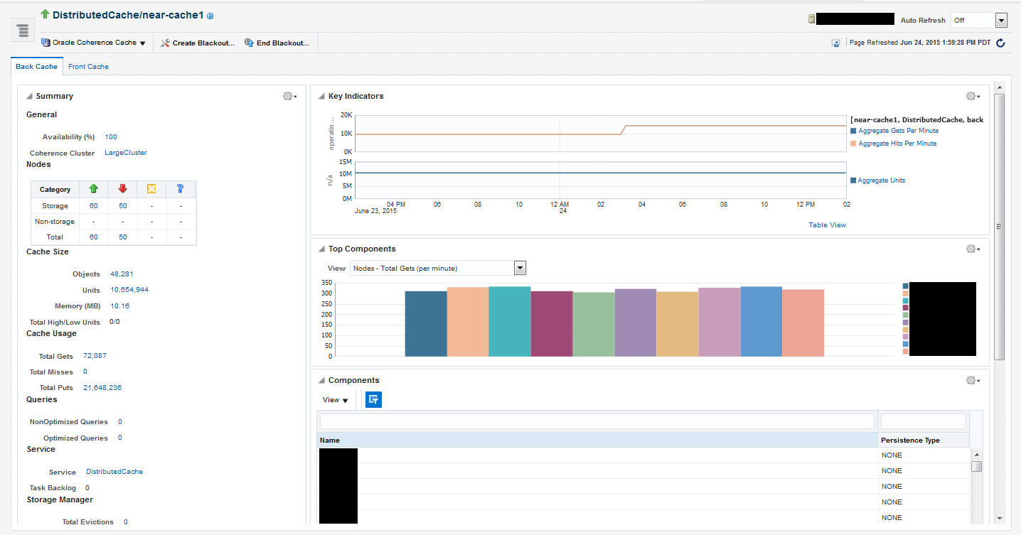Open Key Indicators gear options

point(973,96)
